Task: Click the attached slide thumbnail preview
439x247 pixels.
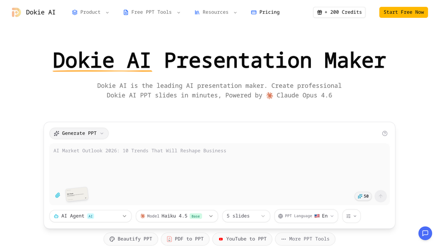Action: click(x=77, y=194)
